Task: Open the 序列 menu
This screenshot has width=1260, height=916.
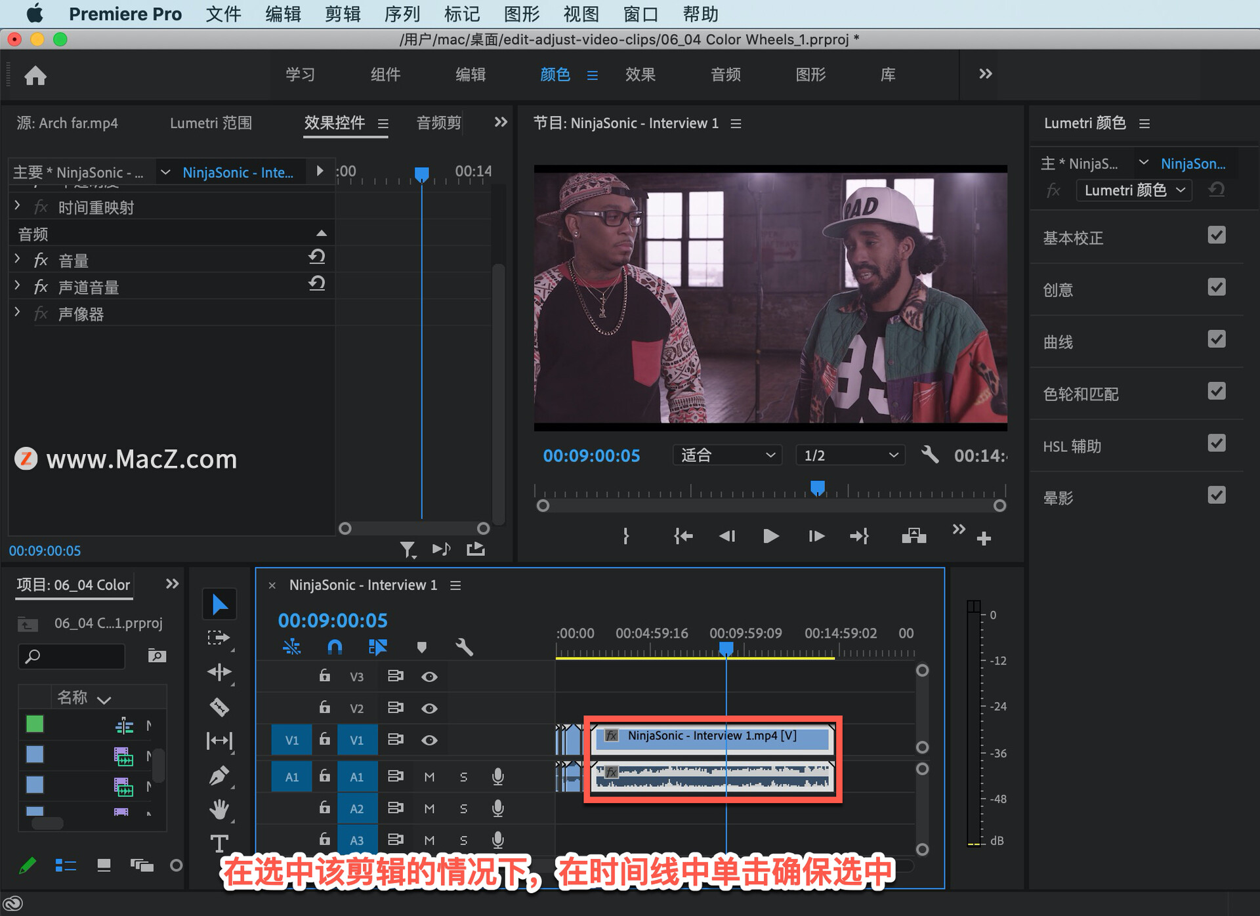Action: (402, 14)
